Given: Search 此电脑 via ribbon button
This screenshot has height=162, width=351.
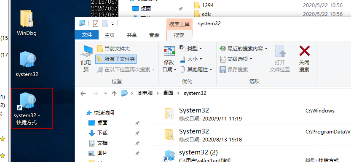Looking at the screenshot, I should click(x=86, y=59).
